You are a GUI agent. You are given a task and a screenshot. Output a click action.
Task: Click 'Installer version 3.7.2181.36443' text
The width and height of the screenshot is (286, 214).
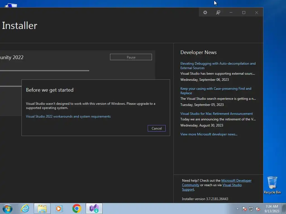pyautogui.click(x=205, y=199)
